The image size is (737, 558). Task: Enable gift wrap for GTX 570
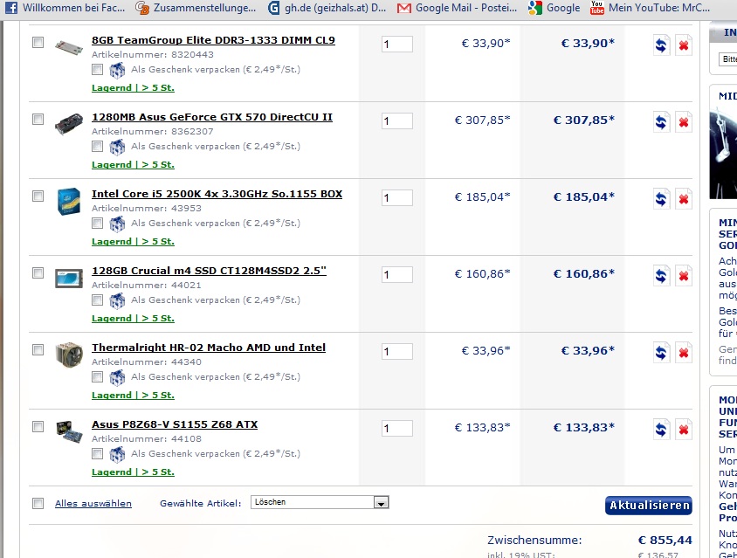tap(97, 146)
